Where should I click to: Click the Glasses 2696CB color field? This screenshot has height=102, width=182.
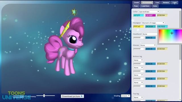pos(150,49)
